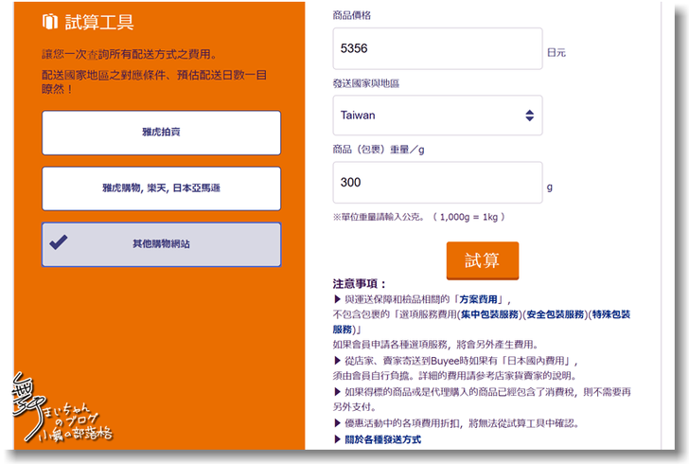Click the 試算工具 heading text
Image resolution: width=689 pixels, height=464 pixels.
100,22
